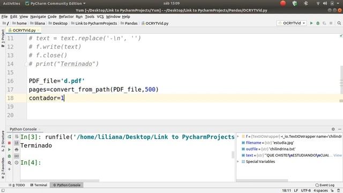The image size is (343, 193).
Task: Click the console horizontal scrollbar
Action: pyautogui.click(x=59, y=181)
